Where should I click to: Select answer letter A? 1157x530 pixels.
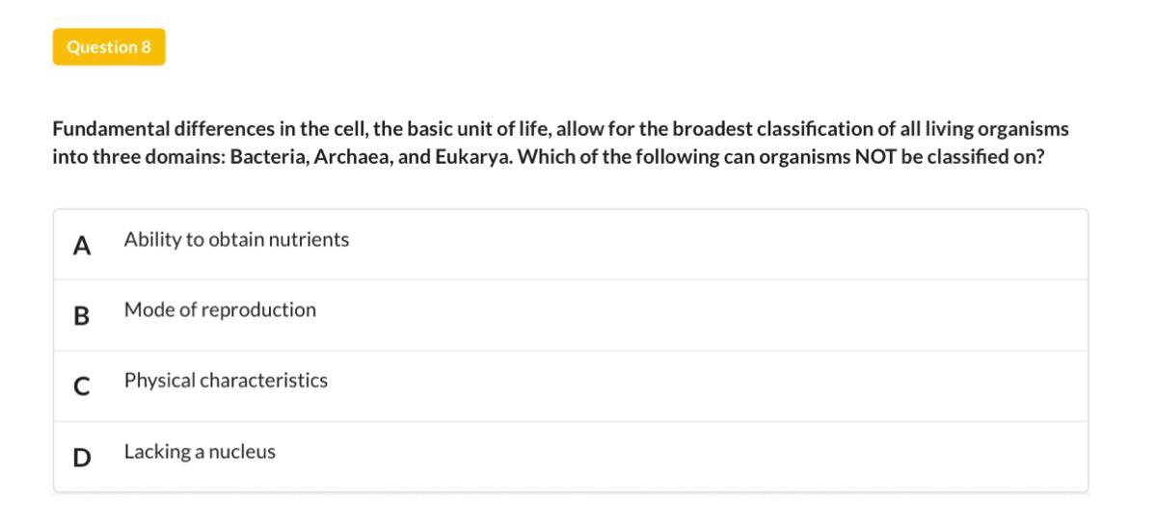82,246
